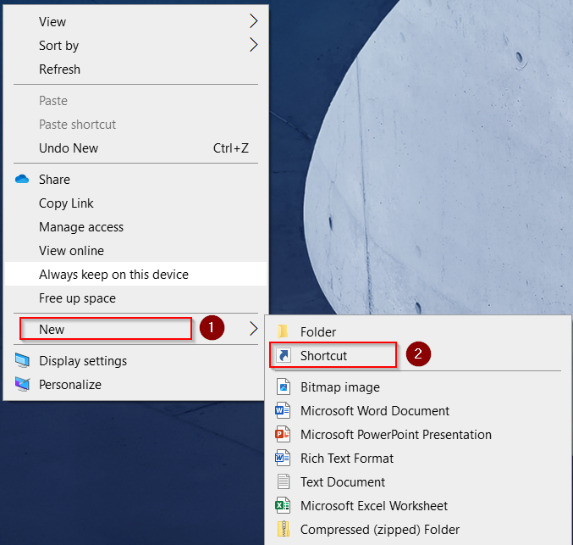Create a new Folder from the submenu
573x545 pixels.
tap(418, 331)
